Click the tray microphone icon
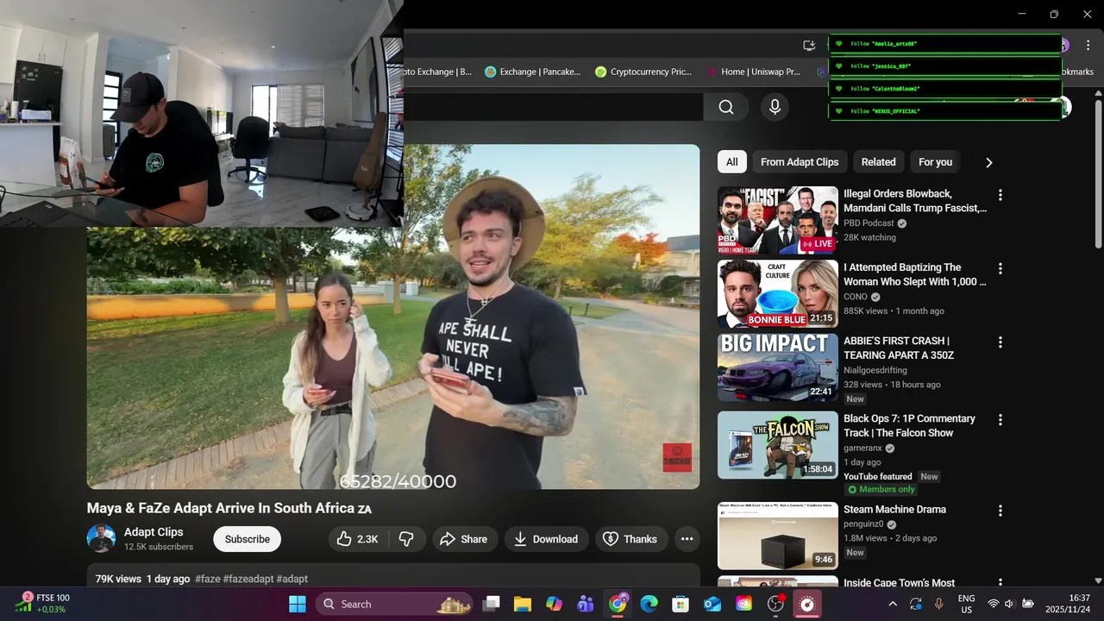Image resolution: width=1104 pixels, height=621 pixels. [938, 604]
